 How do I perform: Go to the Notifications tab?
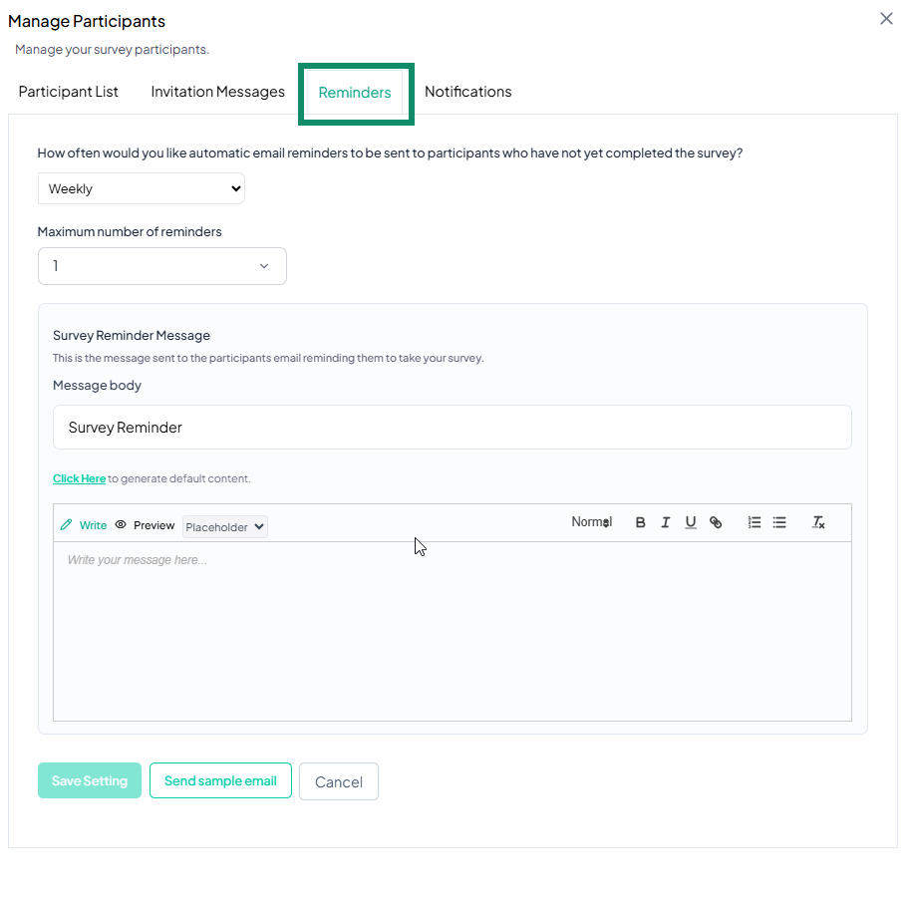click(x=467, y=92)
